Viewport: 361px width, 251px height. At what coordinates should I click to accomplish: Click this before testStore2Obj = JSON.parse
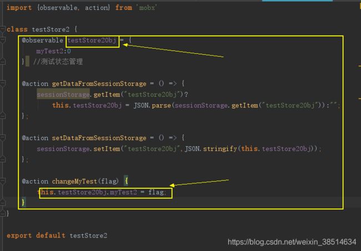[x=61, y=105]
